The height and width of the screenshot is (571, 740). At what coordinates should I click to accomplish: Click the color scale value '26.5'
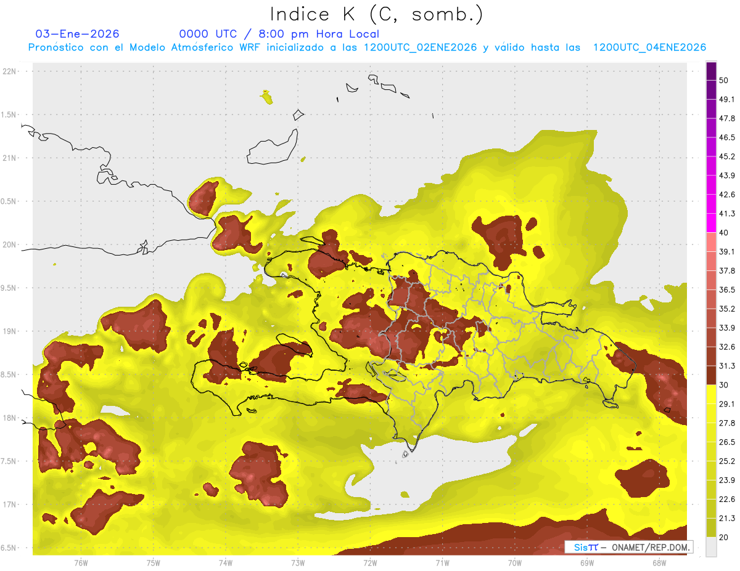(x=727, y=442)
